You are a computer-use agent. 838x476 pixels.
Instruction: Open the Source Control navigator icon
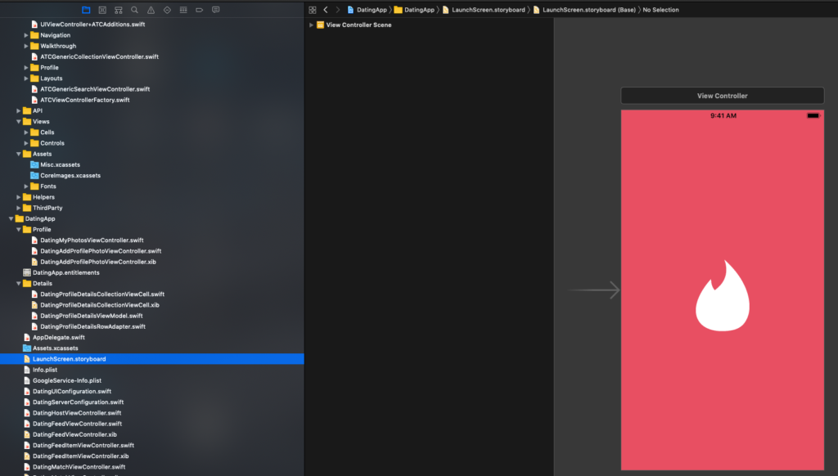(x=102, y=10)
